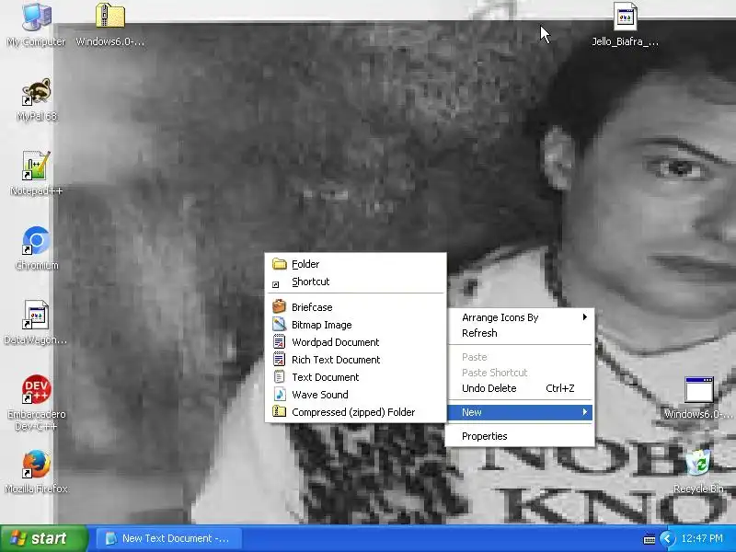
Task: Create a new Text Document
Action: click(x=355, y=377)
